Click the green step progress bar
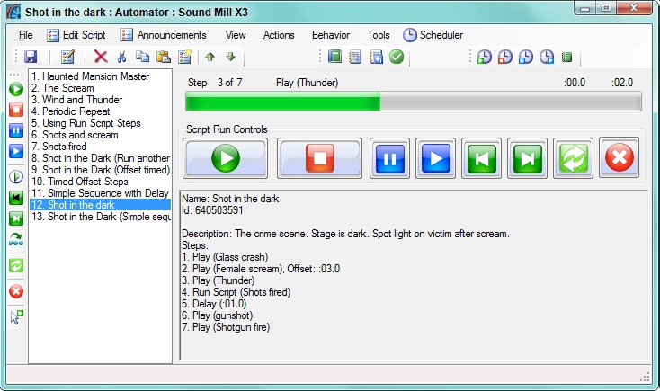This screenshot has width=660, height=391. (x=414, y=102)
